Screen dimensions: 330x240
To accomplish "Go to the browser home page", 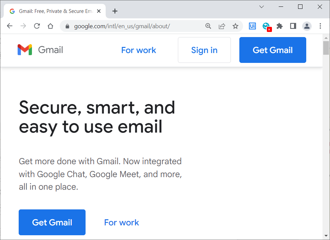I will (50, 26).
